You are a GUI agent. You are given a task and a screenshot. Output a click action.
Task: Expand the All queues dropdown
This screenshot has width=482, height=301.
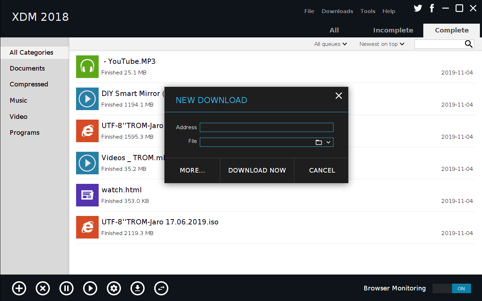[x=330, y=44]
